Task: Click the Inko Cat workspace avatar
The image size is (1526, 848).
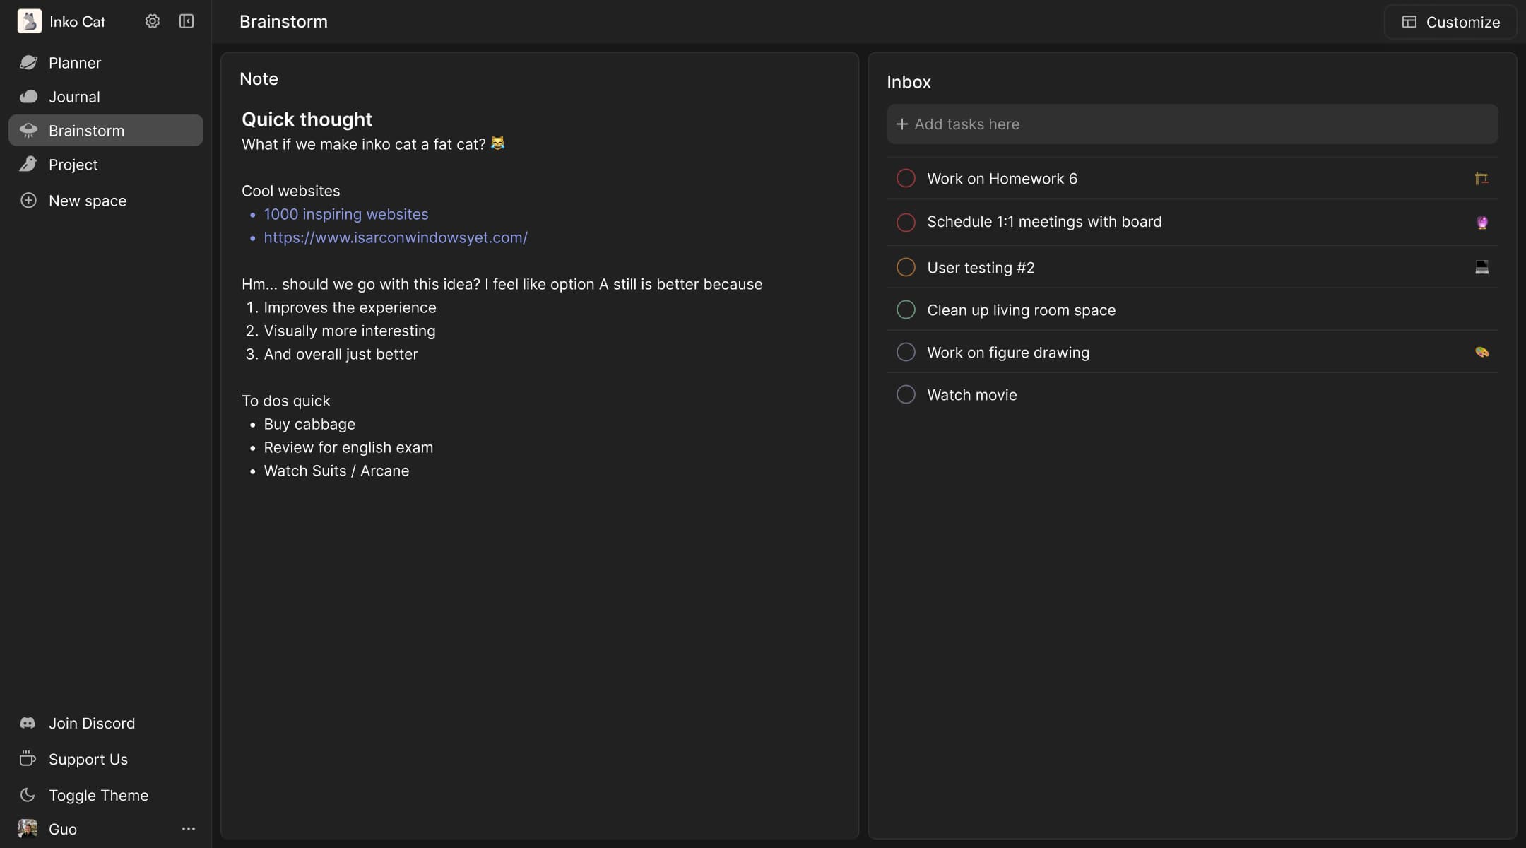Action: (29, 21)
